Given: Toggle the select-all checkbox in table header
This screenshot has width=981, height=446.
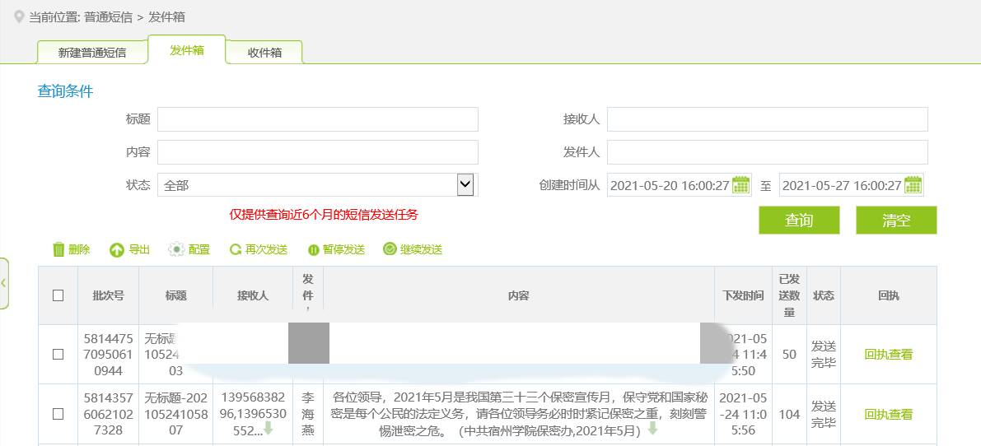Looking at the screenshot, I should pos(58,295).
